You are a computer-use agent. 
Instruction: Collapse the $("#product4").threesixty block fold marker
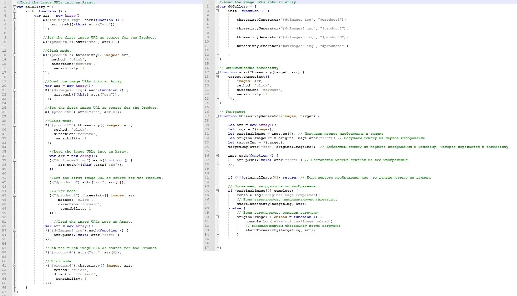pyautogui.click(x=14, y=266)
